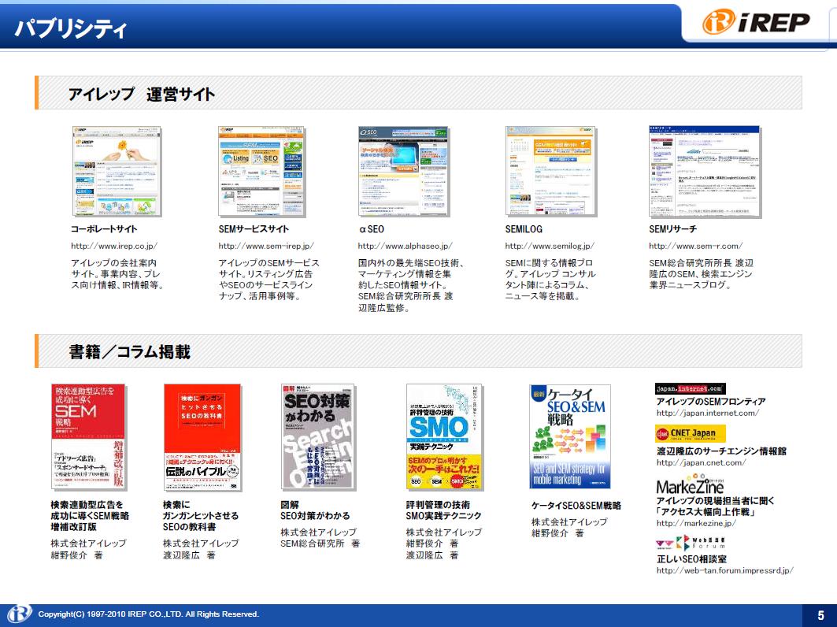Open the SEM service site screenshot thumbnail
Image resolution: width=837 pixels, height=627 pixels.
click(261, 172)
